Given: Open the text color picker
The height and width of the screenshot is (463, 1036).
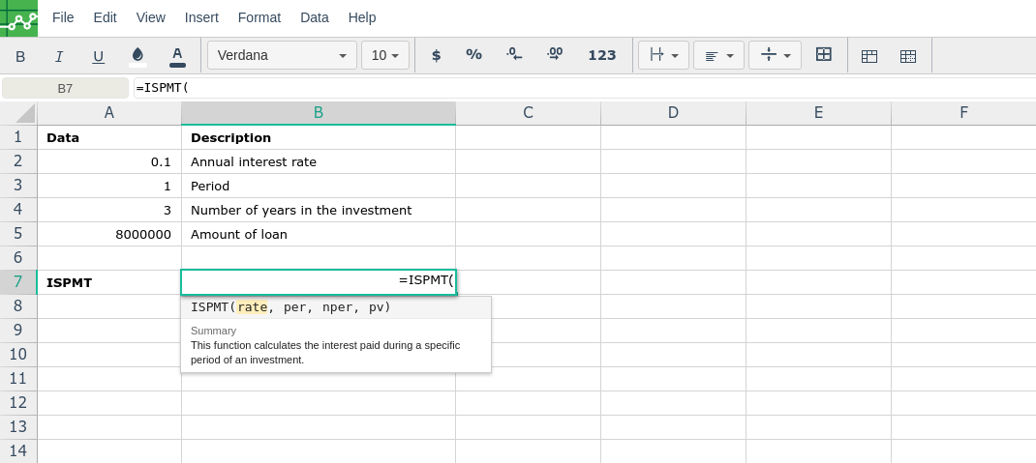Looking at the screenshot, I should [176, 56].
